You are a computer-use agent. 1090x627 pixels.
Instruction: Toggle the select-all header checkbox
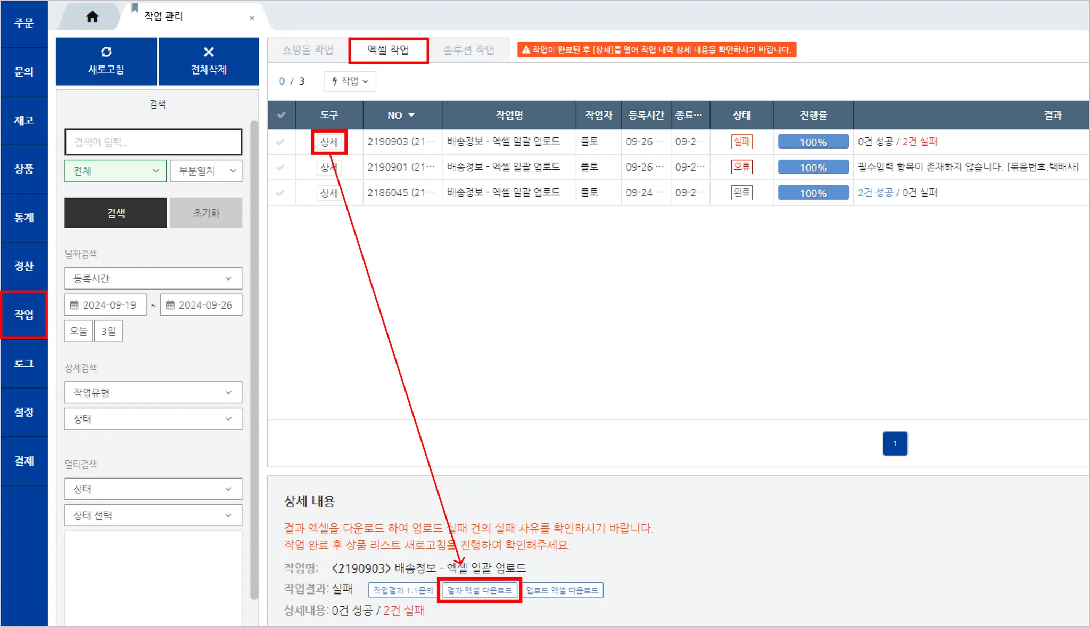[281, 115]
